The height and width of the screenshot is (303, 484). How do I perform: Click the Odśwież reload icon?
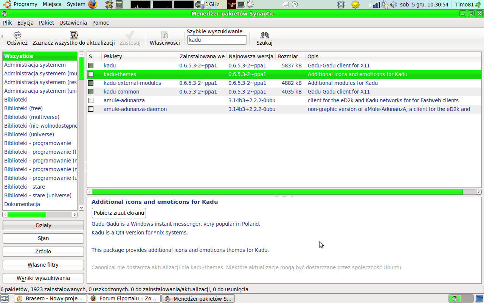tap(17, 35)
